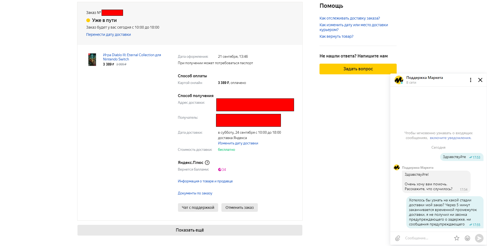Open Как отслеживать доставку заказа? help link
Image resolution: width=487 pixels, height=246 pixels.
pyautogui.click(x=350, y=18)
